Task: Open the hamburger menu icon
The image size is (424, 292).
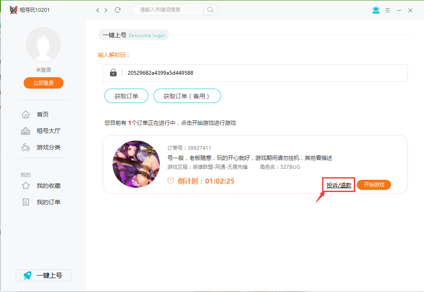Action: point(388,10)
